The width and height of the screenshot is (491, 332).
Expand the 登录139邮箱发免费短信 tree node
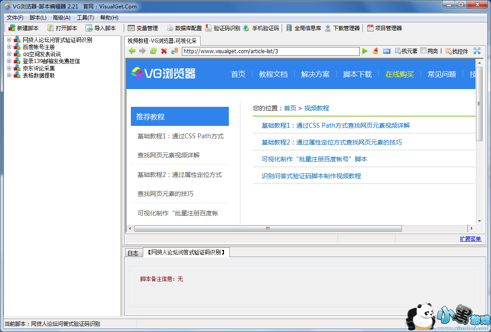pyautogui.click(x=9, y=61)
